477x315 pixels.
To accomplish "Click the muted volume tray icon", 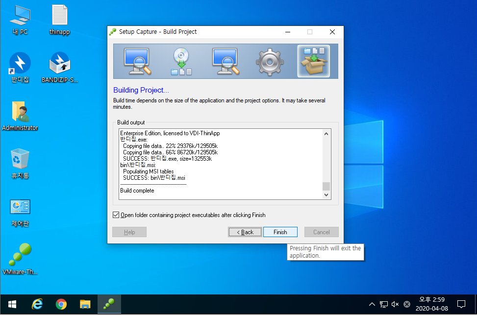I will (395, 304).
